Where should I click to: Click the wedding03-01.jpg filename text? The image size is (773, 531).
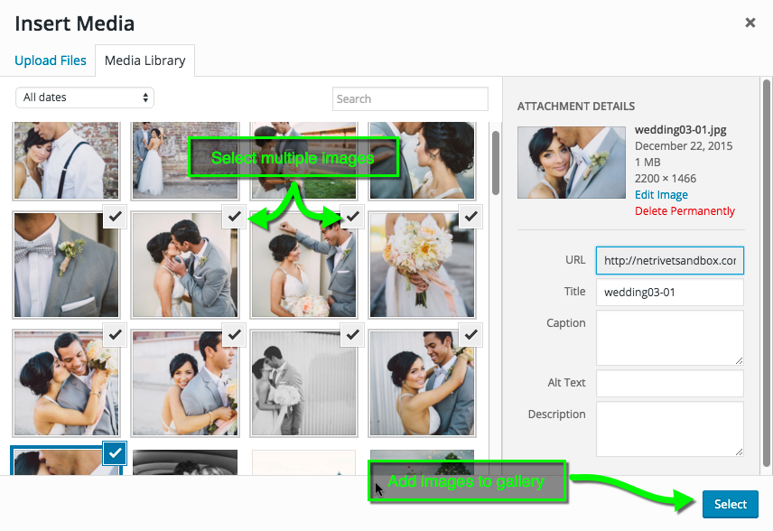pyautogui.click(x=680, y=130)
